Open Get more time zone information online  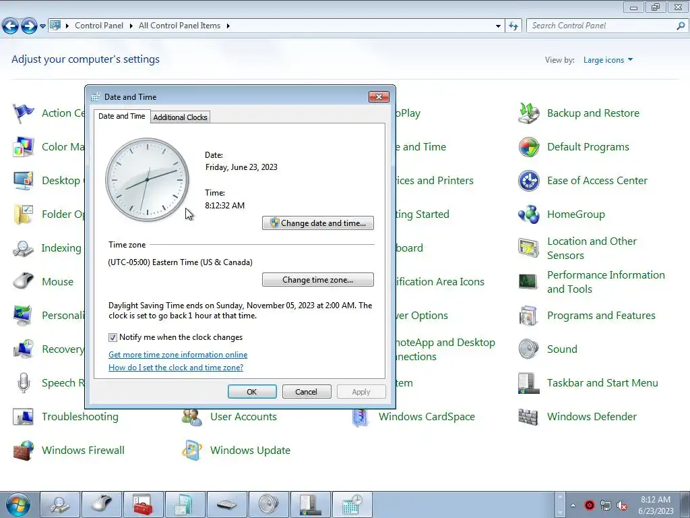(178, 355)
